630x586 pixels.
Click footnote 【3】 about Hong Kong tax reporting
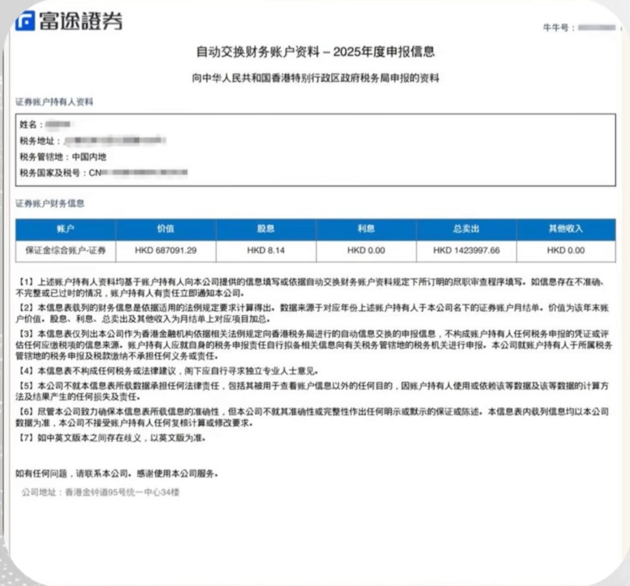pyautogui.click(x=314, y=344)
